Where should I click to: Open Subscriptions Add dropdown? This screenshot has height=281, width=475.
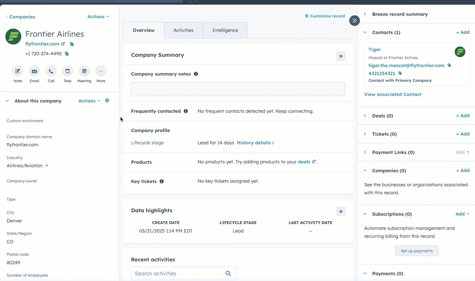tap(462, 214)
